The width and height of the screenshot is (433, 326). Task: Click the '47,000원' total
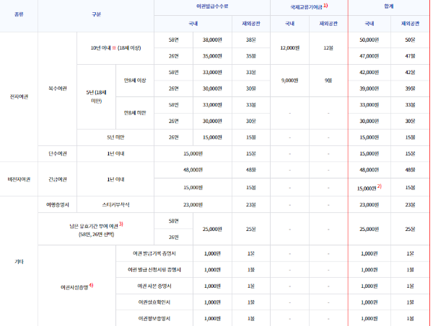369,56
